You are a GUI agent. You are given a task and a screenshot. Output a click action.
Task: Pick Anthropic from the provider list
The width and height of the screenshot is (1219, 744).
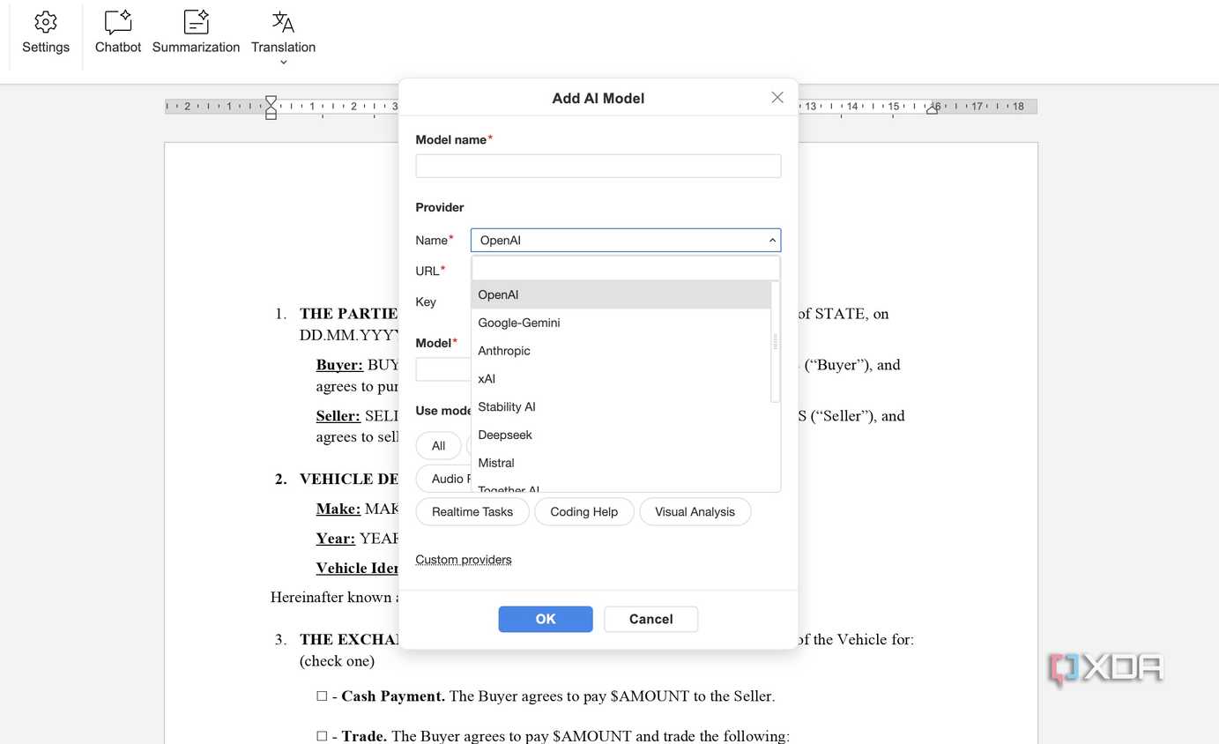(x=621, y=351)
